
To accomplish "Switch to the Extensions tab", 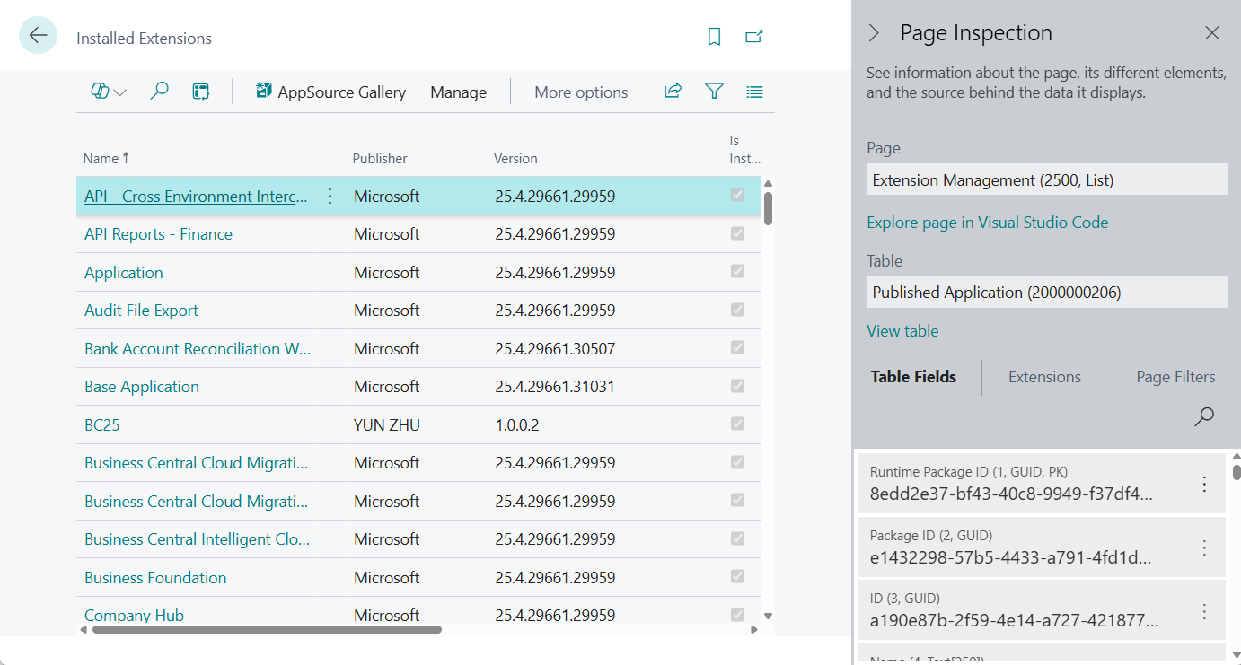I will pyautogui.click(x=1045, y=377).
